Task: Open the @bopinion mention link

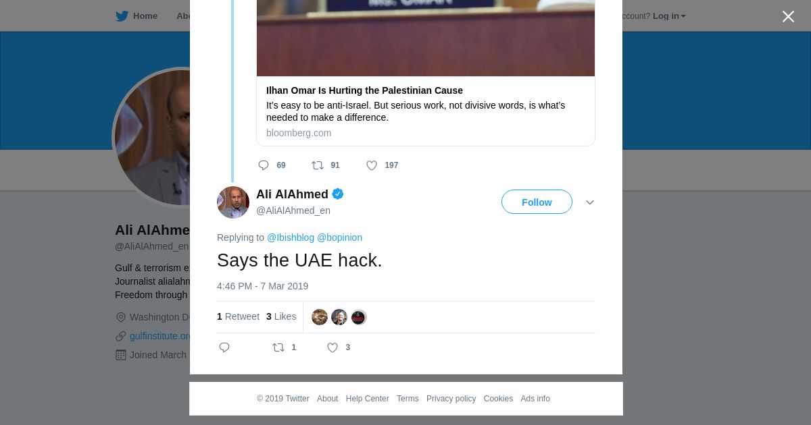Action: pyautogui.click(x=339, y=237)
